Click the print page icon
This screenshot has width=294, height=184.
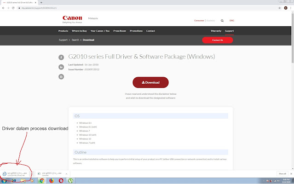pyautogui.click(x=61, y=77)
